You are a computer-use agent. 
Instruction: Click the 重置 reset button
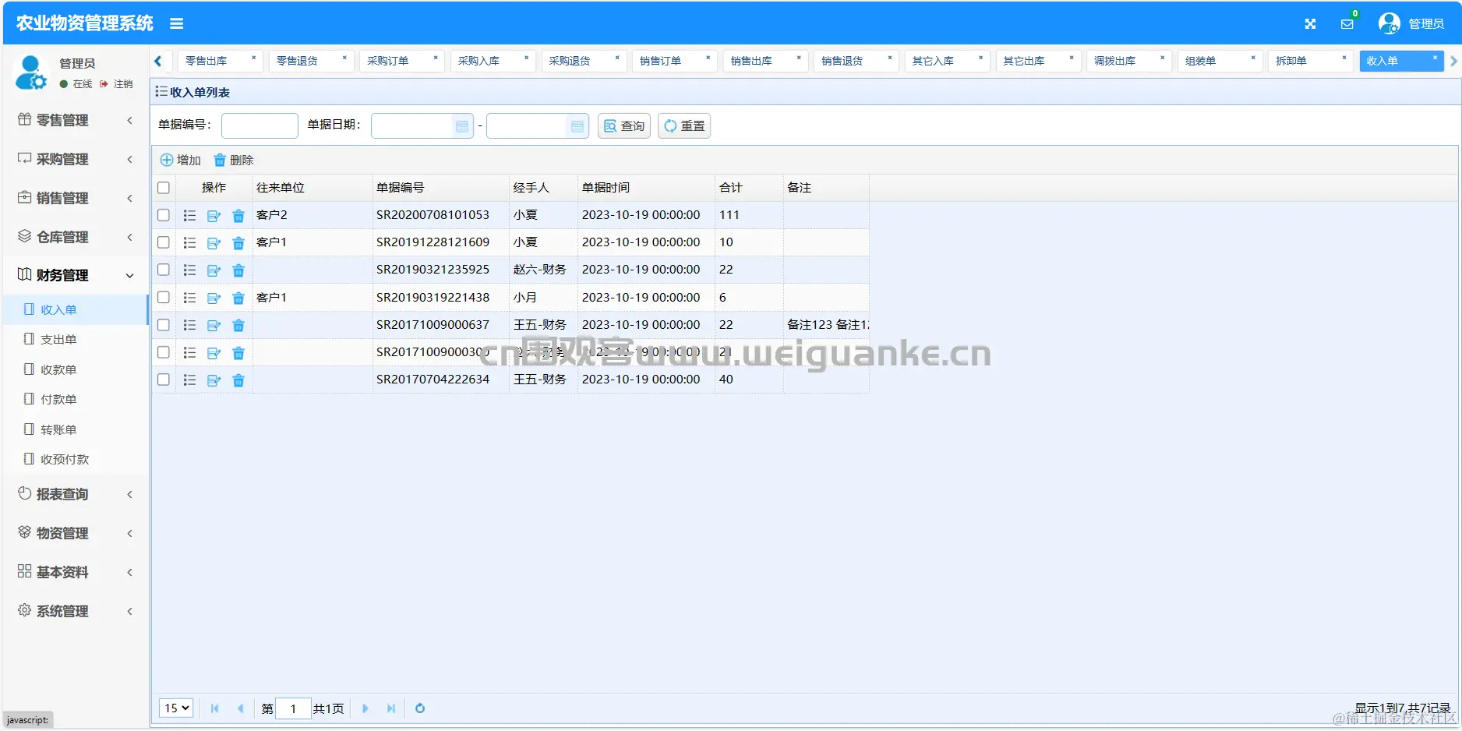684,125
